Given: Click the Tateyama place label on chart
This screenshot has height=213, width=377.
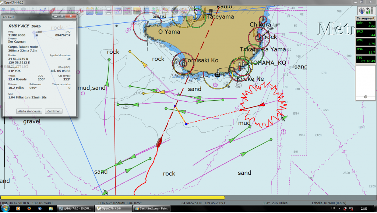Looking at the screenshot, I should pos(220,17).
